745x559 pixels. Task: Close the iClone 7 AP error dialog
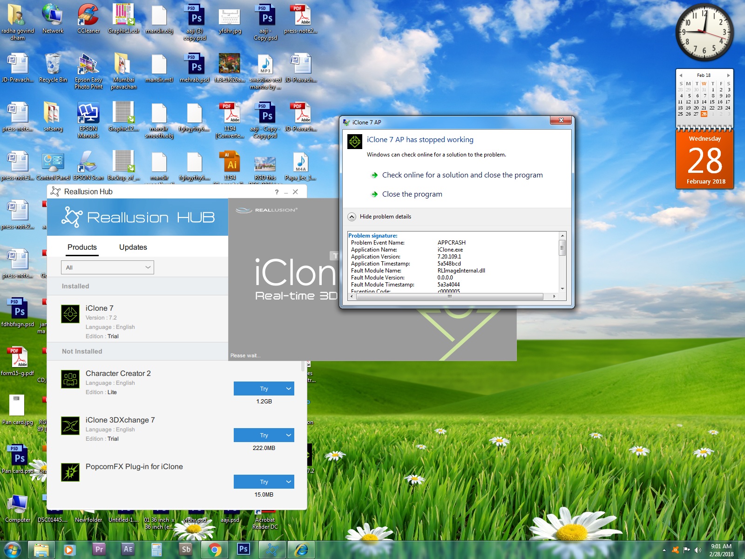click(561, 121)
